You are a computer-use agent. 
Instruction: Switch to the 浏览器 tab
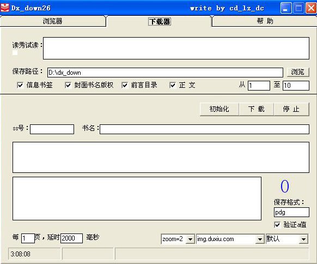(x=53, y=21)
